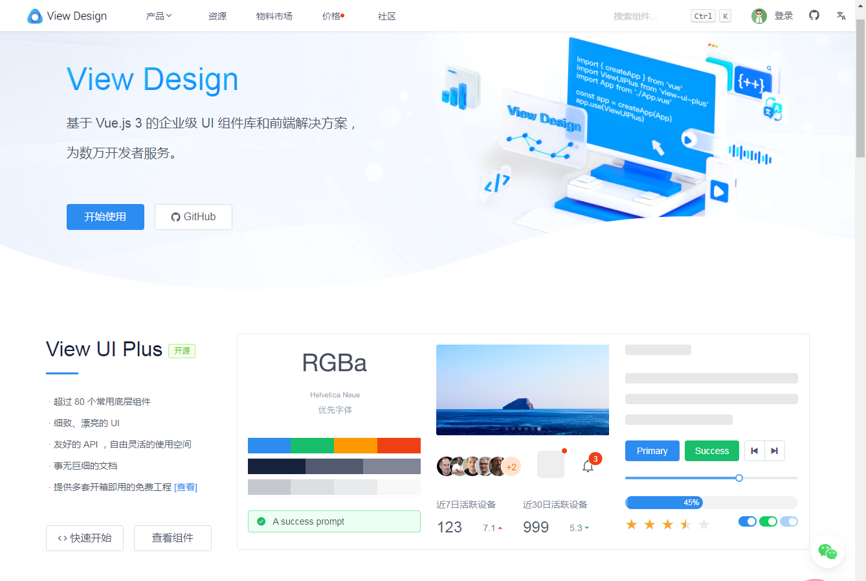This screenshot has width=866, height=581.
Task: Open the 资源 menu item
Action: (x=217, y=16)
